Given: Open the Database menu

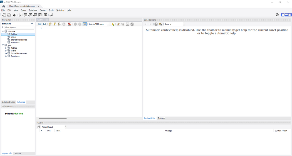Looking at the screenshot, I should click(33, 10).
